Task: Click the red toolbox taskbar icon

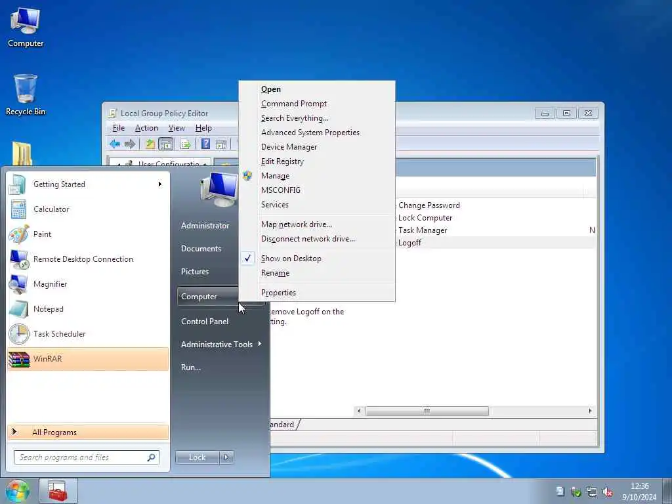Action: (58, 491)
